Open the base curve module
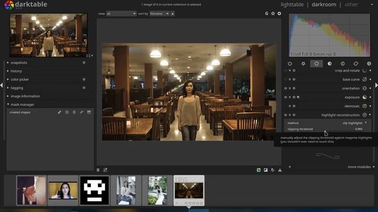The width and height of the screenshot is (378, 212). click(351, 79)
